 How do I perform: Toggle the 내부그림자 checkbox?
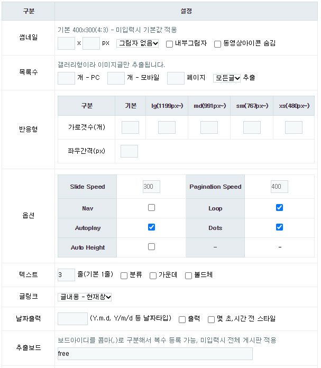point(170,44)
